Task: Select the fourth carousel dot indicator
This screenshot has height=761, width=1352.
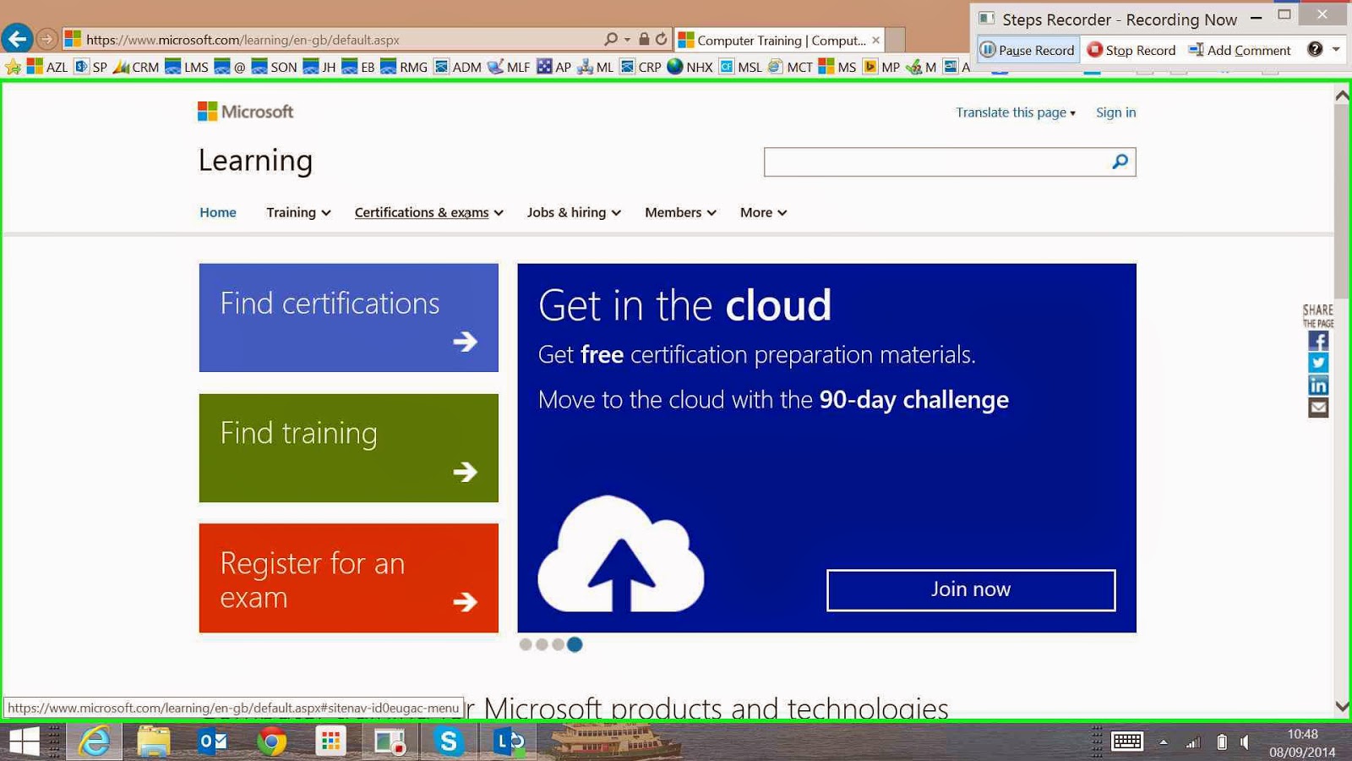Action: [x=575, y=644]
